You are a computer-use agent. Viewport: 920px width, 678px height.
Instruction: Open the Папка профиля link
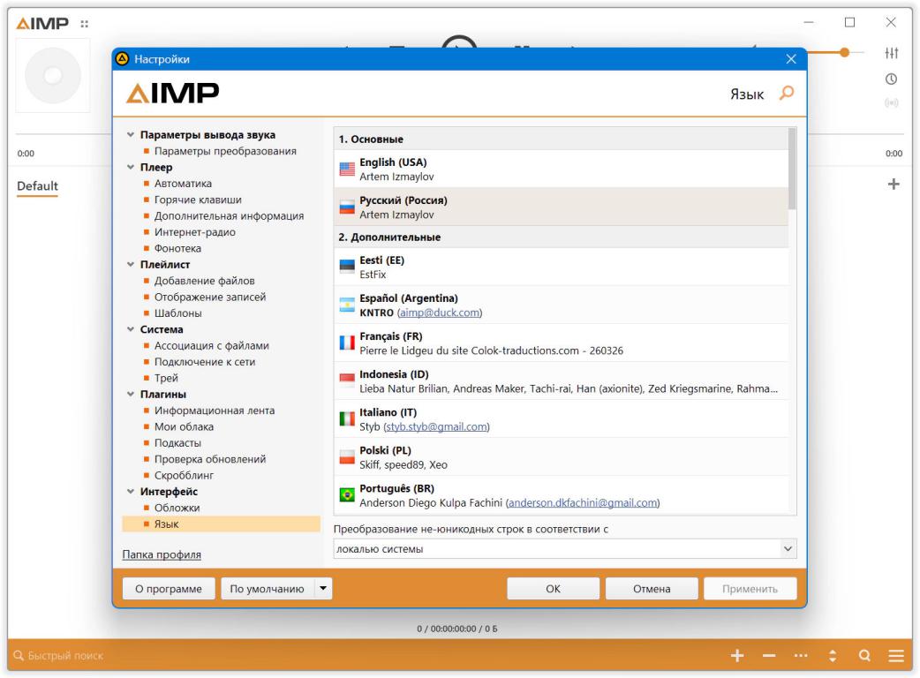(x=162, y=554)
